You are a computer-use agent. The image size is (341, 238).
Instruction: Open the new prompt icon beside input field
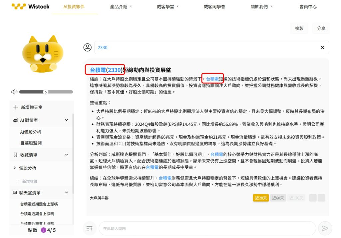click(x=90, y=228)
